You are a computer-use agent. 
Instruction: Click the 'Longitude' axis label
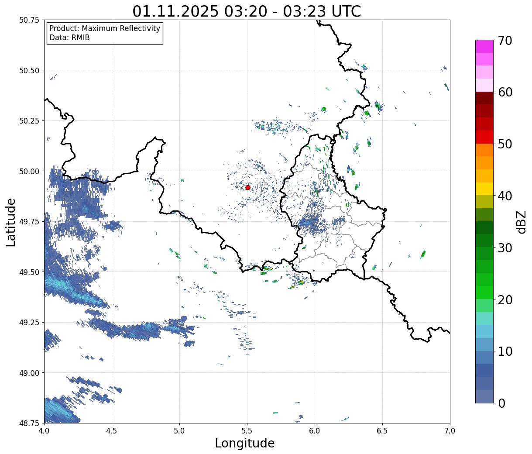[245, 443]
